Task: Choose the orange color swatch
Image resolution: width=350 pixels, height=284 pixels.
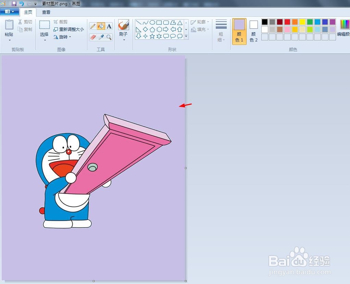Action: pyautogui.click(x=295, y=22)
